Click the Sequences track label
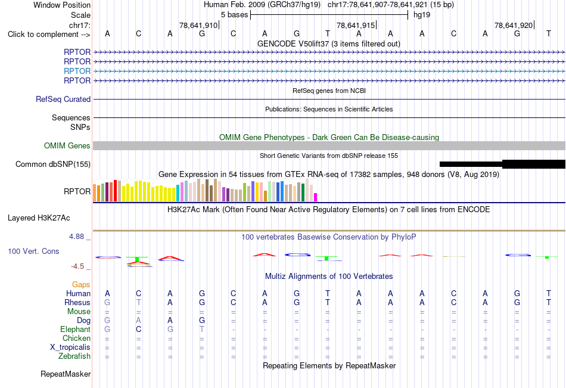The image size is (566, 388). (71, 118)
